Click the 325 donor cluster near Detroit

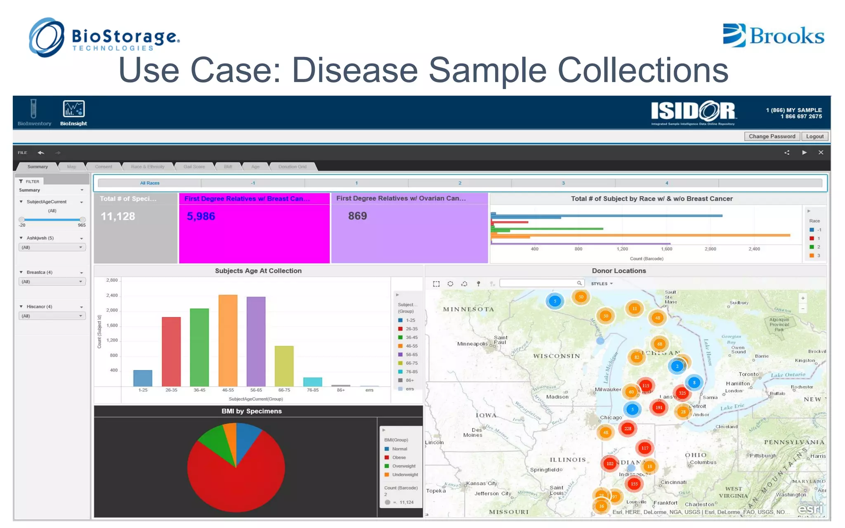[682, 393]
